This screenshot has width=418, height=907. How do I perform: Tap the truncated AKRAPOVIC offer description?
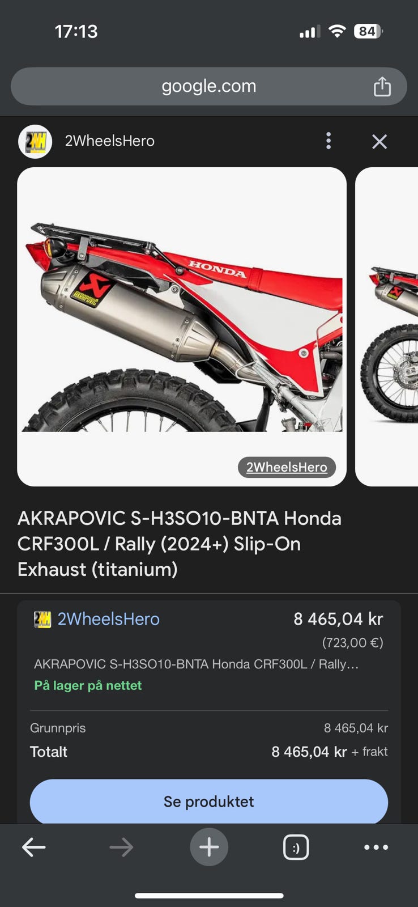(196, 664)
